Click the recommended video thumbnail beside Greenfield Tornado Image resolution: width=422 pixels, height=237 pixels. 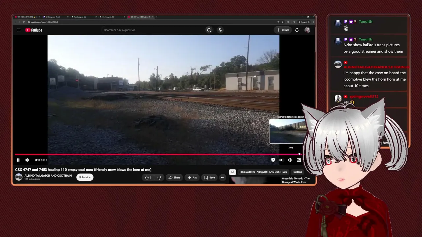click(x=255, y=180)
